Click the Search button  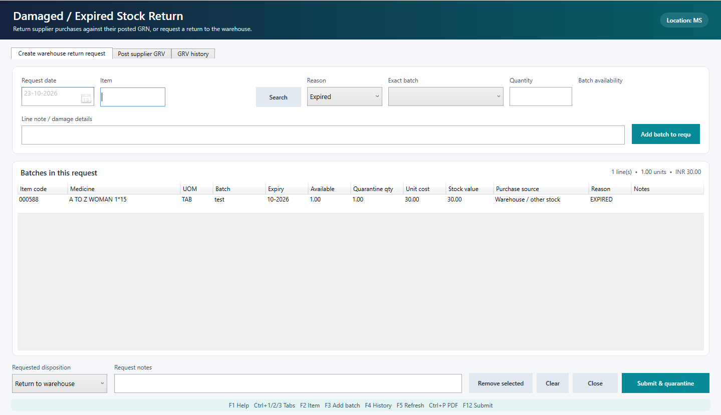pos(278,97)
